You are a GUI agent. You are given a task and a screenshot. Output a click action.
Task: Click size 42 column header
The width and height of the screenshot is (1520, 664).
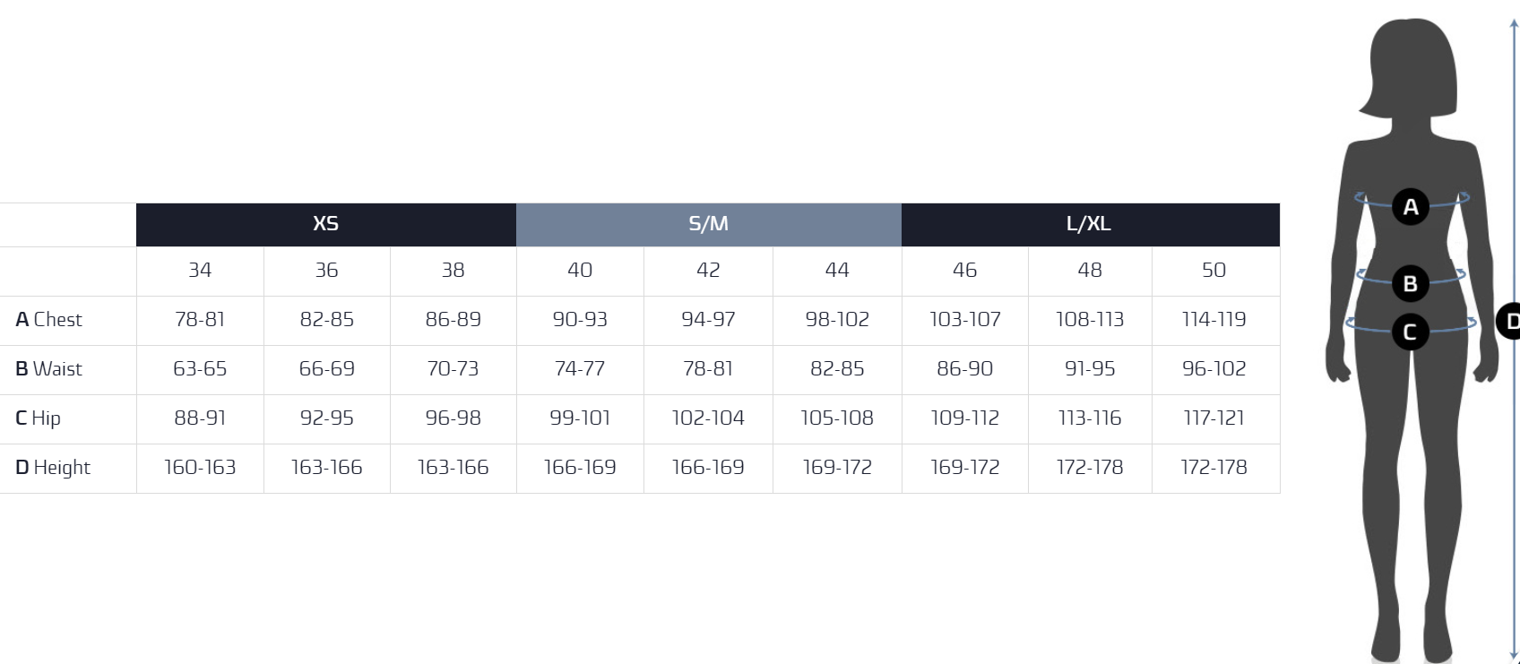(708, 271)
